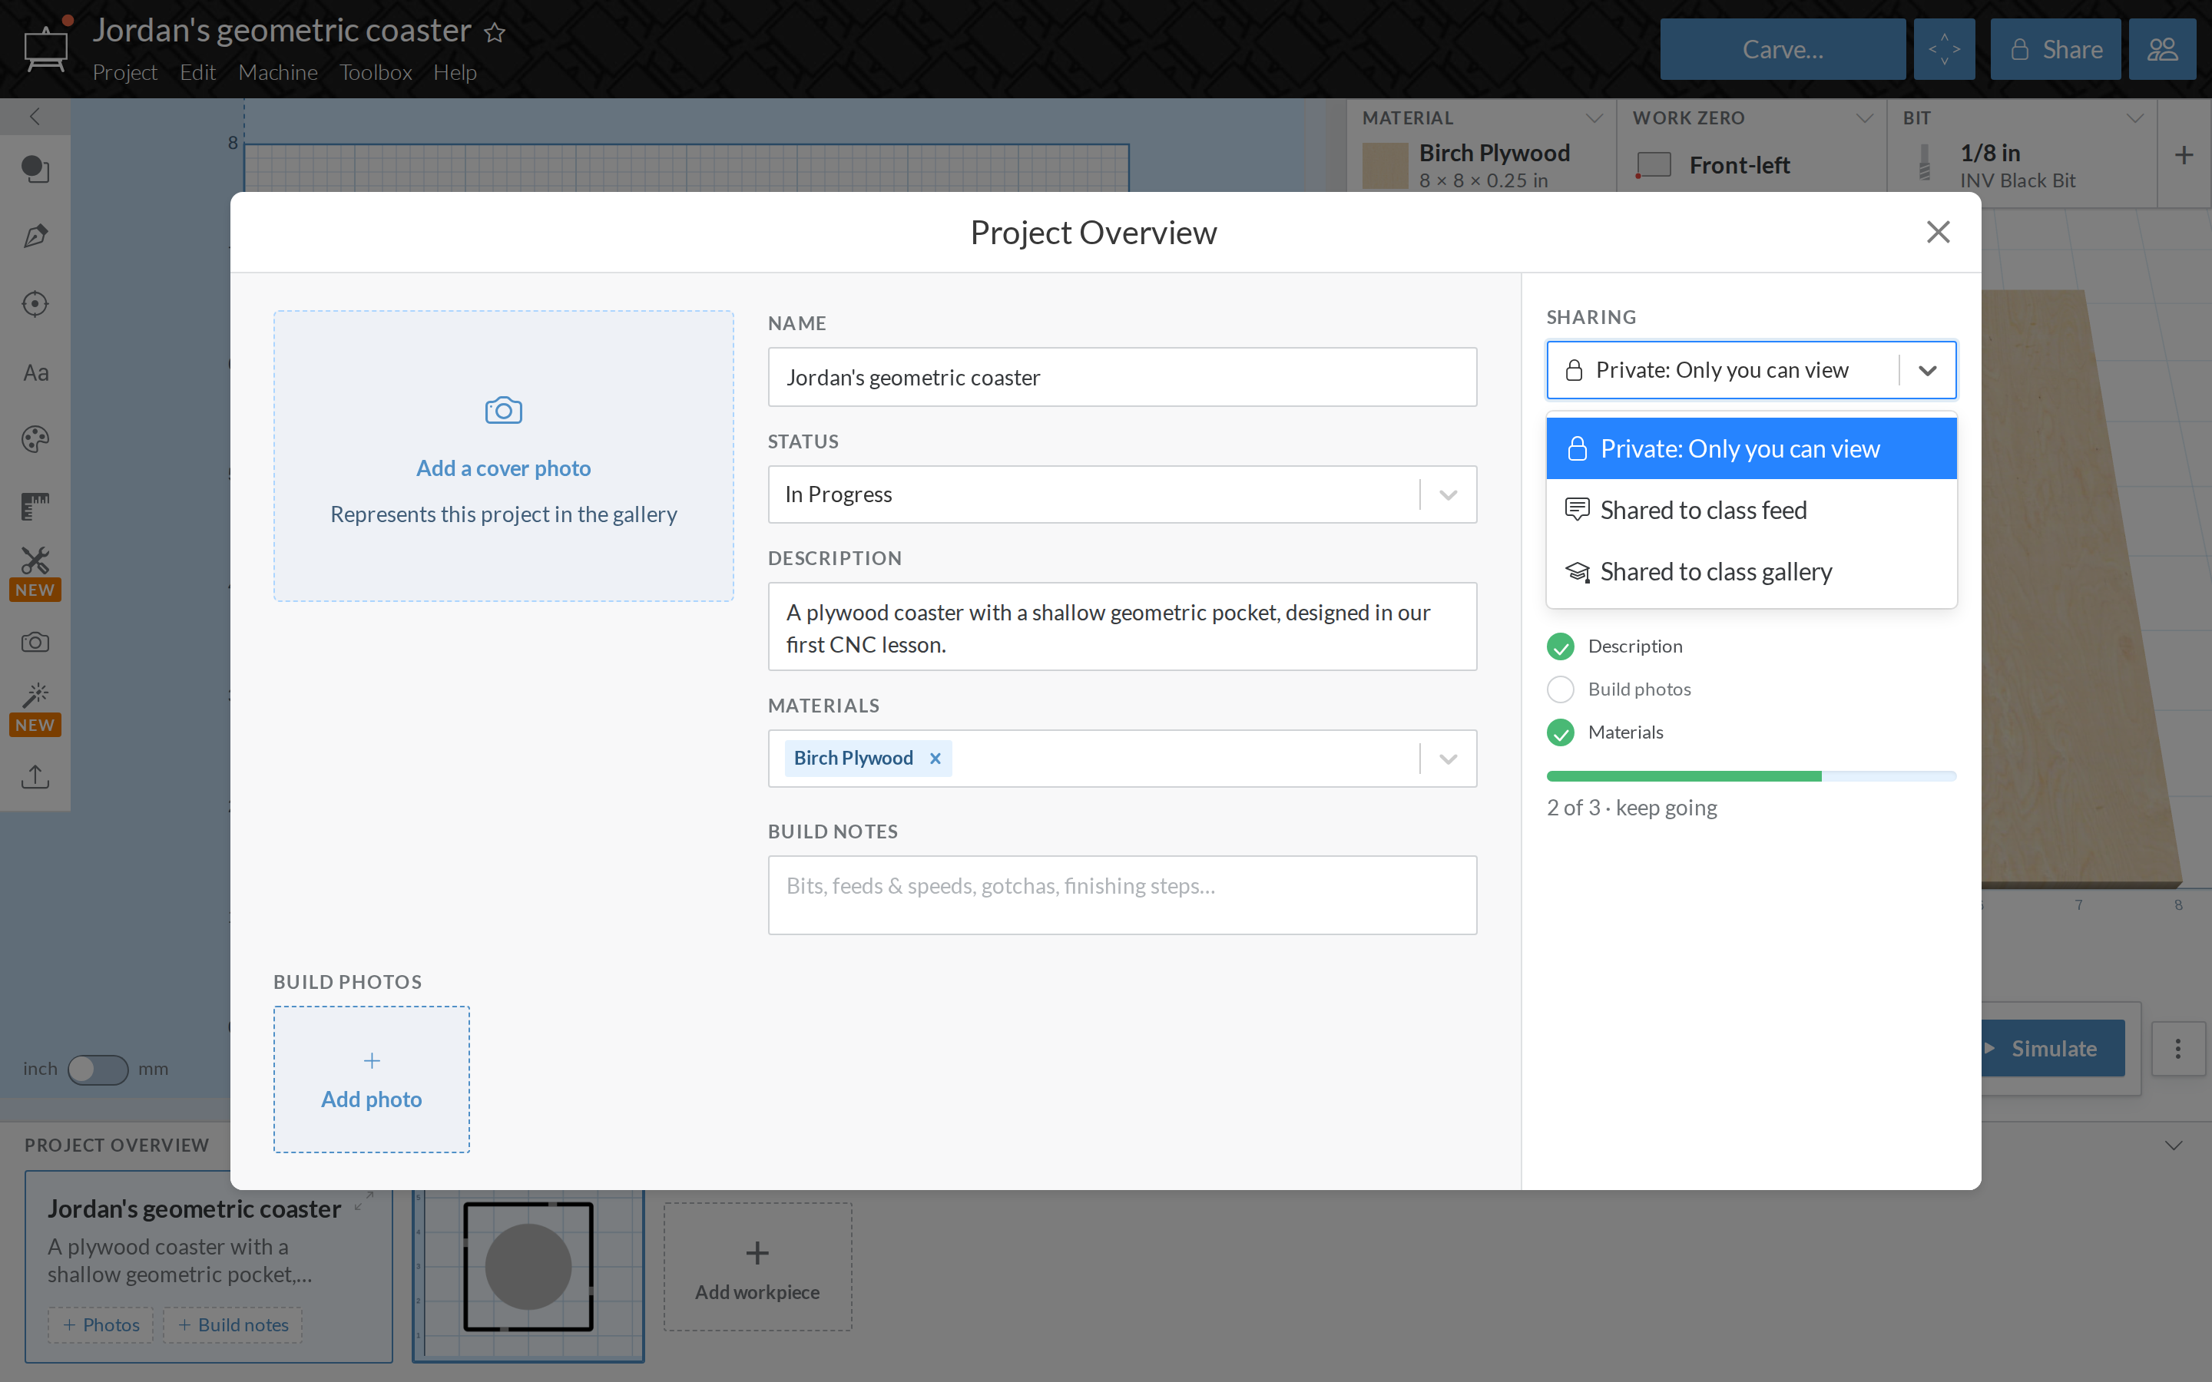
Task: Close the Project Overview dialog
Action: pyautogui.click(x=1938, y=231)
